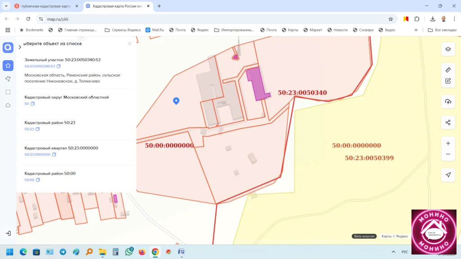Screen dimensions: 461x259
Task: Show more bookmarks via the double chevron
Action: pos(416,30)
